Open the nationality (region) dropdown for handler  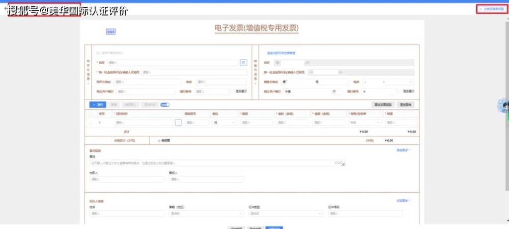(206, 214)
